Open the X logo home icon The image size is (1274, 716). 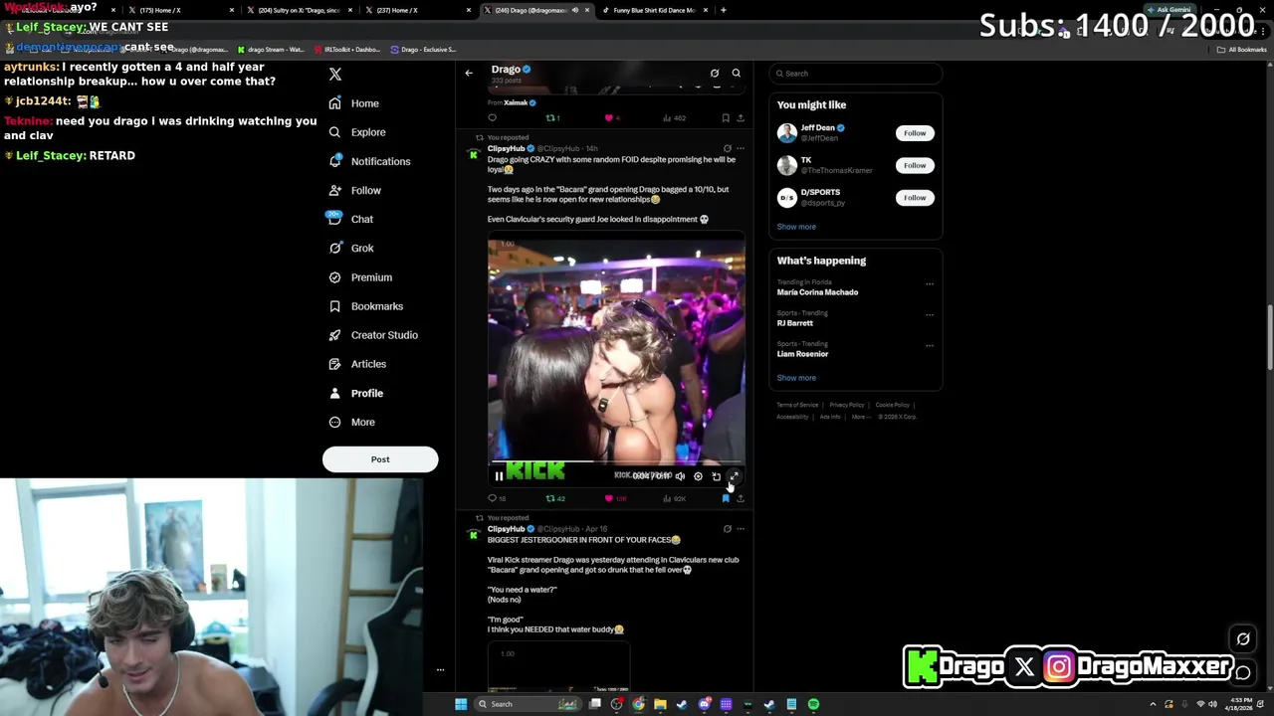335,75
